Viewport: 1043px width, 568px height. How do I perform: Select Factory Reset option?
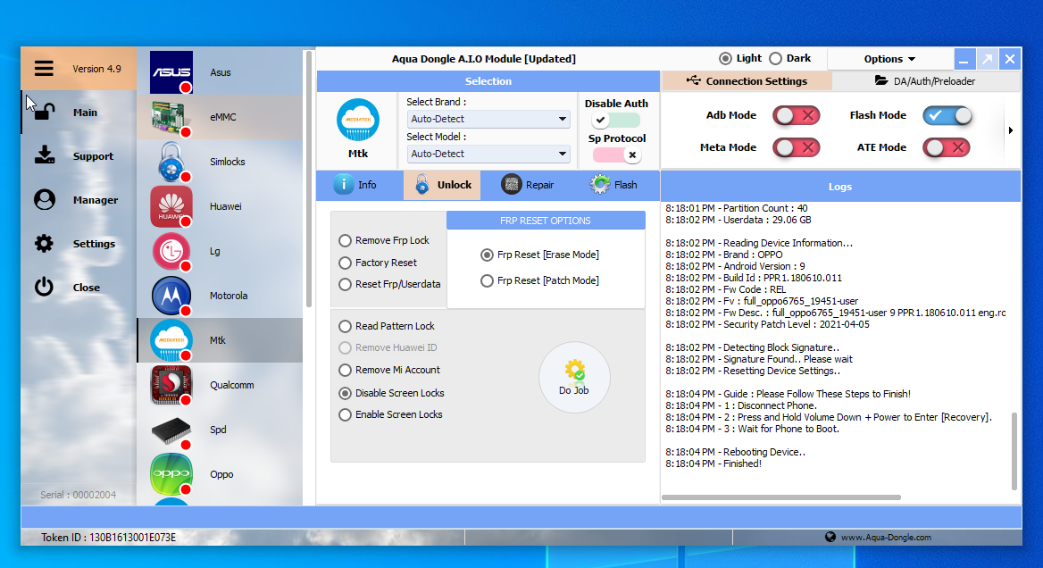(x=378, y=263)
